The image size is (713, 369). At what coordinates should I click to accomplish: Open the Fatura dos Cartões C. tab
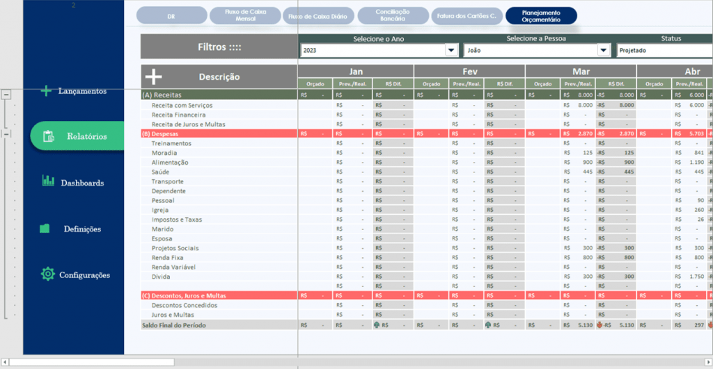point(467,16)
